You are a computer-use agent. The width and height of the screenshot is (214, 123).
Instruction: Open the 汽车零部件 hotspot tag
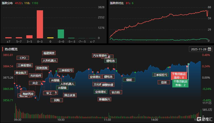tap(100, 56)
